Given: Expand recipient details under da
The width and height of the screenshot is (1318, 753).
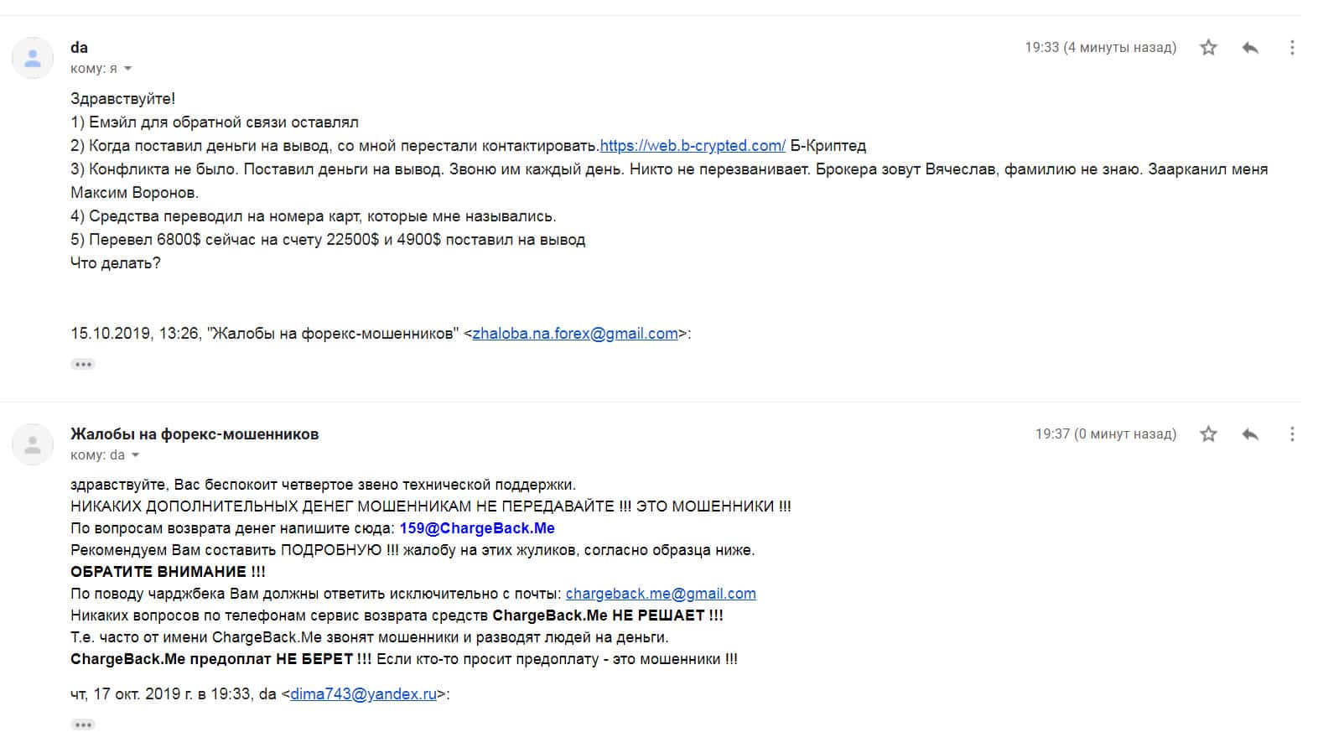Looking at the screenshot, I should (x=128, y=69).
